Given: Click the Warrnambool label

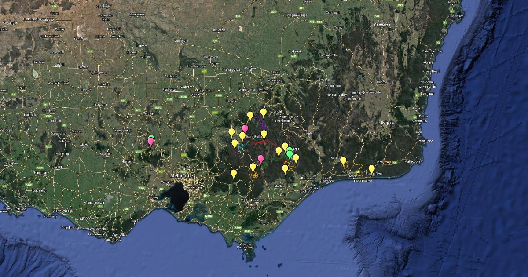Looking at the screenshot, I should click(62, 210).
